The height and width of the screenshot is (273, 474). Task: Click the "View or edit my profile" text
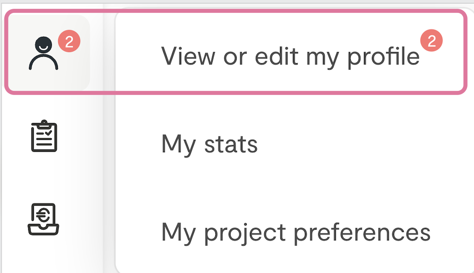(x=290, y=57)
